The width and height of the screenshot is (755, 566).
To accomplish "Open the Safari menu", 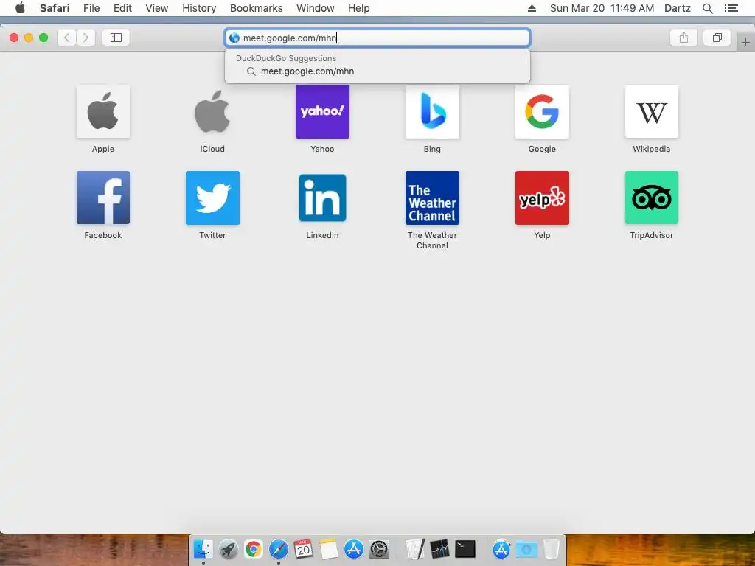I will [x=55, y=8].
